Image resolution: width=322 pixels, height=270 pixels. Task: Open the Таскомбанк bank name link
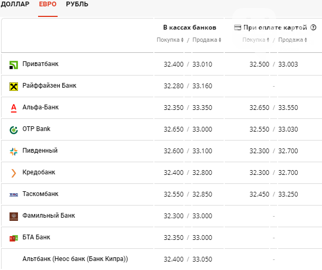(x=41, y=194)
